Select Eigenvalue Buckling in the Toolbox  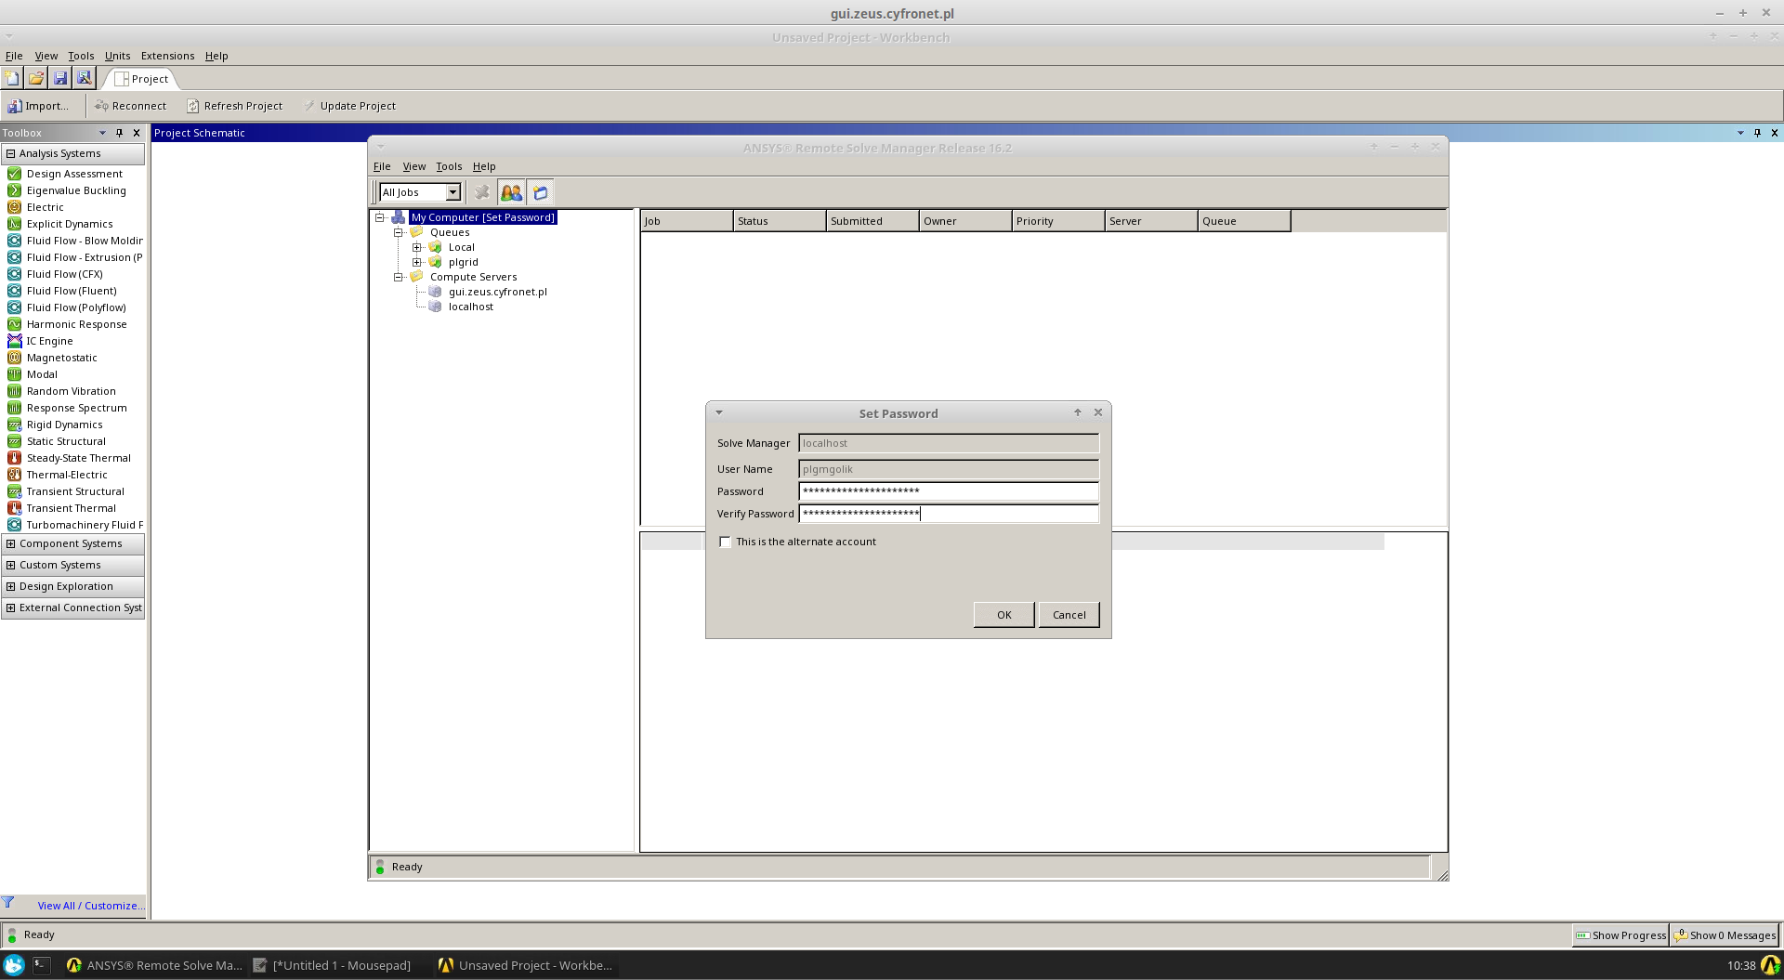pos(76,190)
